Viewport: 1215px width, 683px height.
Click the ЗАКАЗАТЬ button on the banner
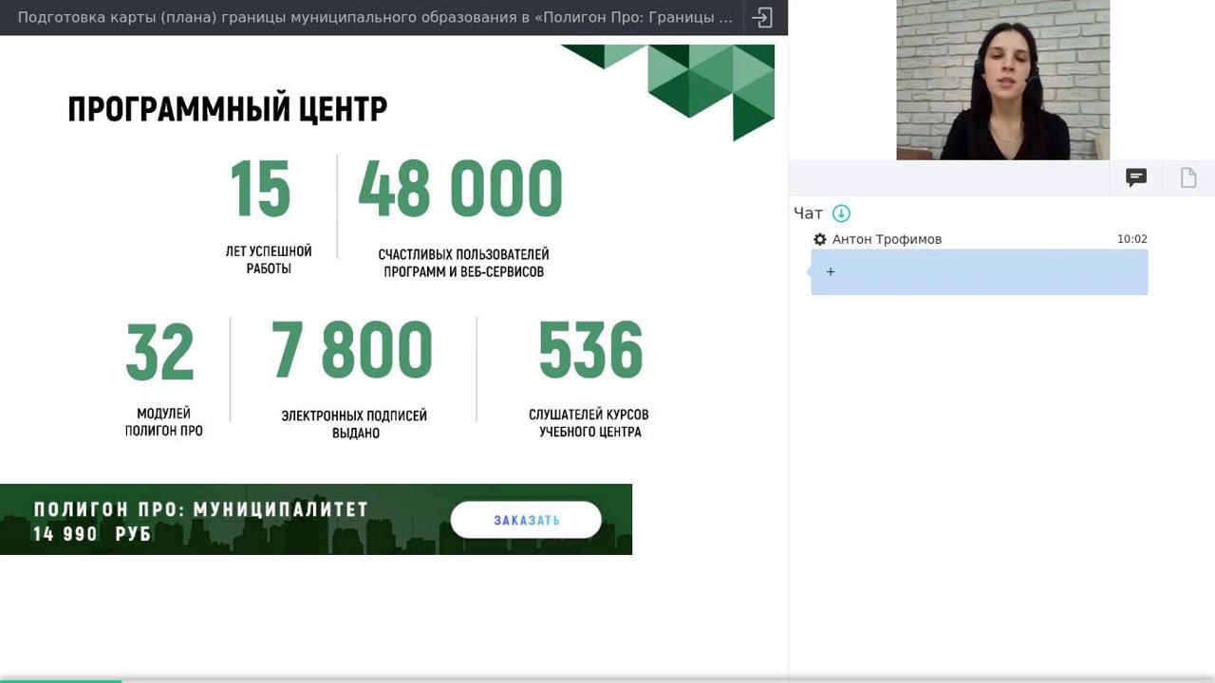point(526,520)
